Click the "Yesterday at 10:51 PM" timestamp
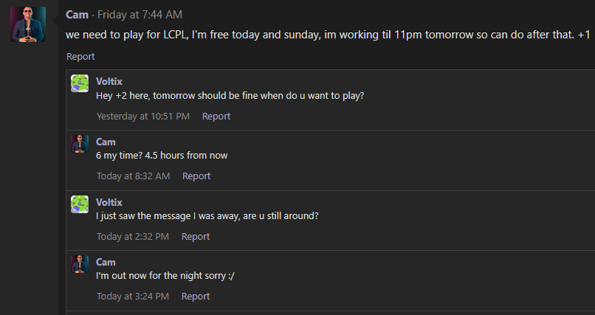 click(143, 116)
